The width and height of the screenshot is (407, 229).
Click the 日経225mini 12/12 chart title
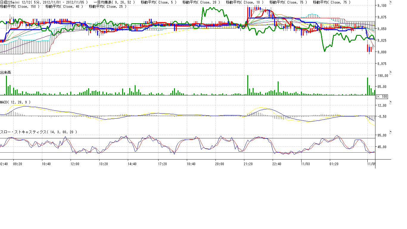tap(14, 2)
